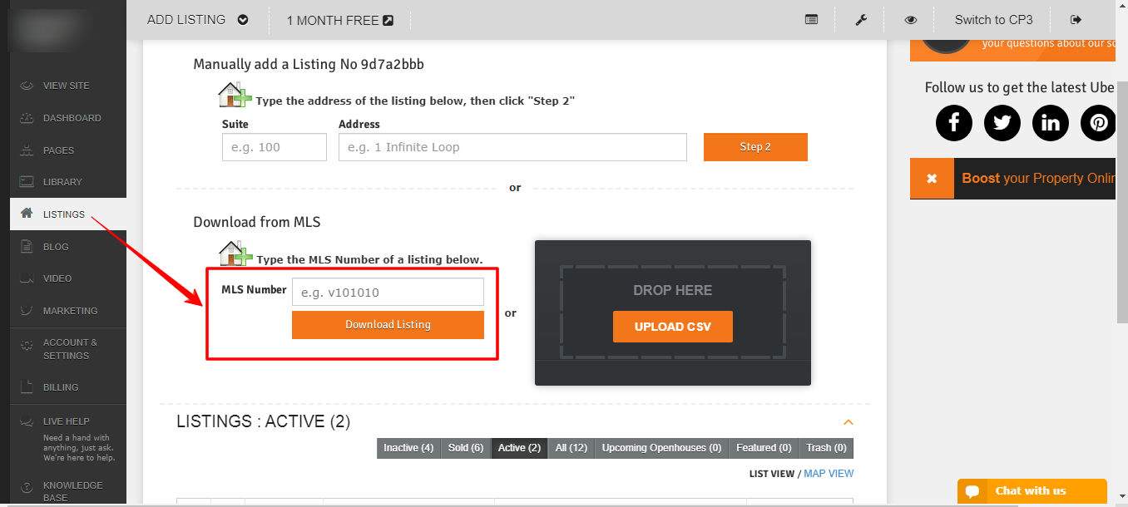Switch to MAP VIEW
Image resolution: width=1128 pixels, height=507 pixels.
click(829, 474)
